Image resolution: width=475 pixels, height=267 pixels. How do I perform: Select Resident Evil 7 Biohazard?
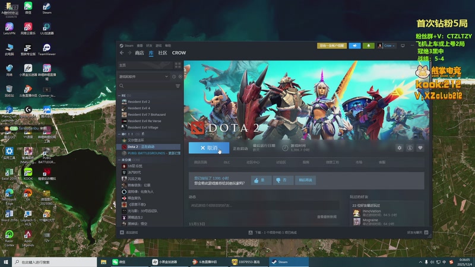click(147, 115)
